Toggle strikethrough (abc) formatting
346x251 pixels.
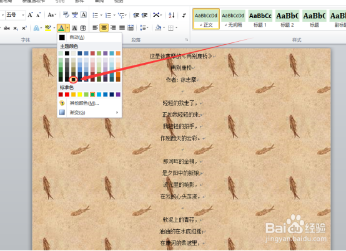pyautogui.click(x=7, y=28)
